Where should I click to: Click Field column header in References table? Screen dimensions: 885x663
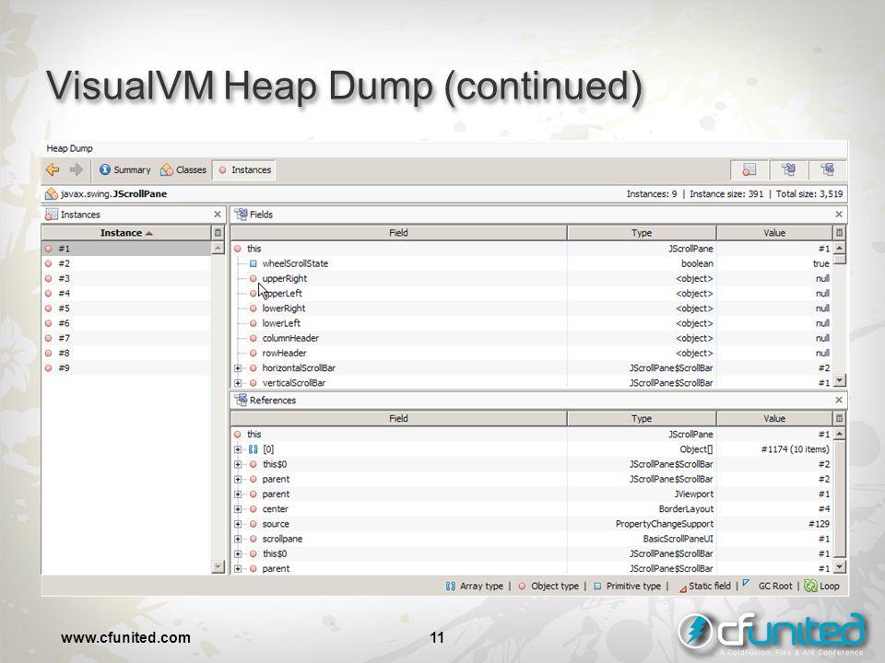tap(398, 418)
